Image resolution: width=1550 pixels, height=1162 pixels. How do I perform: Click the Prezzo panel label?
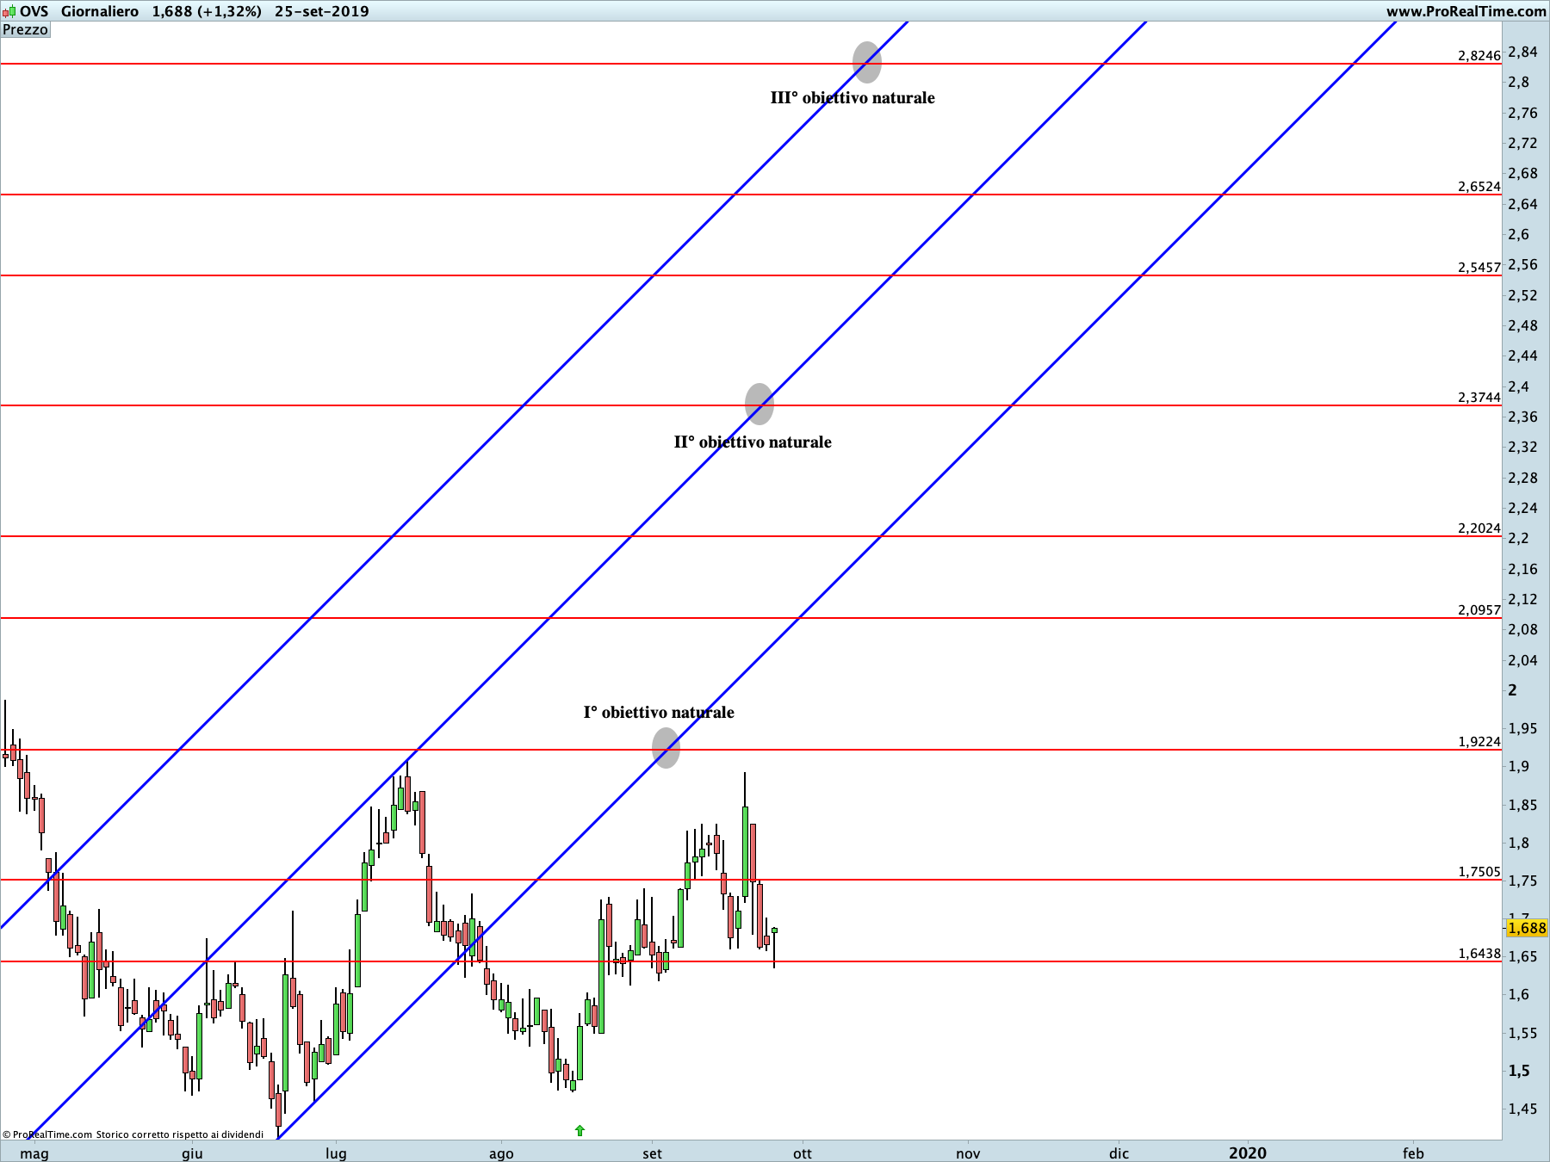pyautogui.click(x=25, y=29)
